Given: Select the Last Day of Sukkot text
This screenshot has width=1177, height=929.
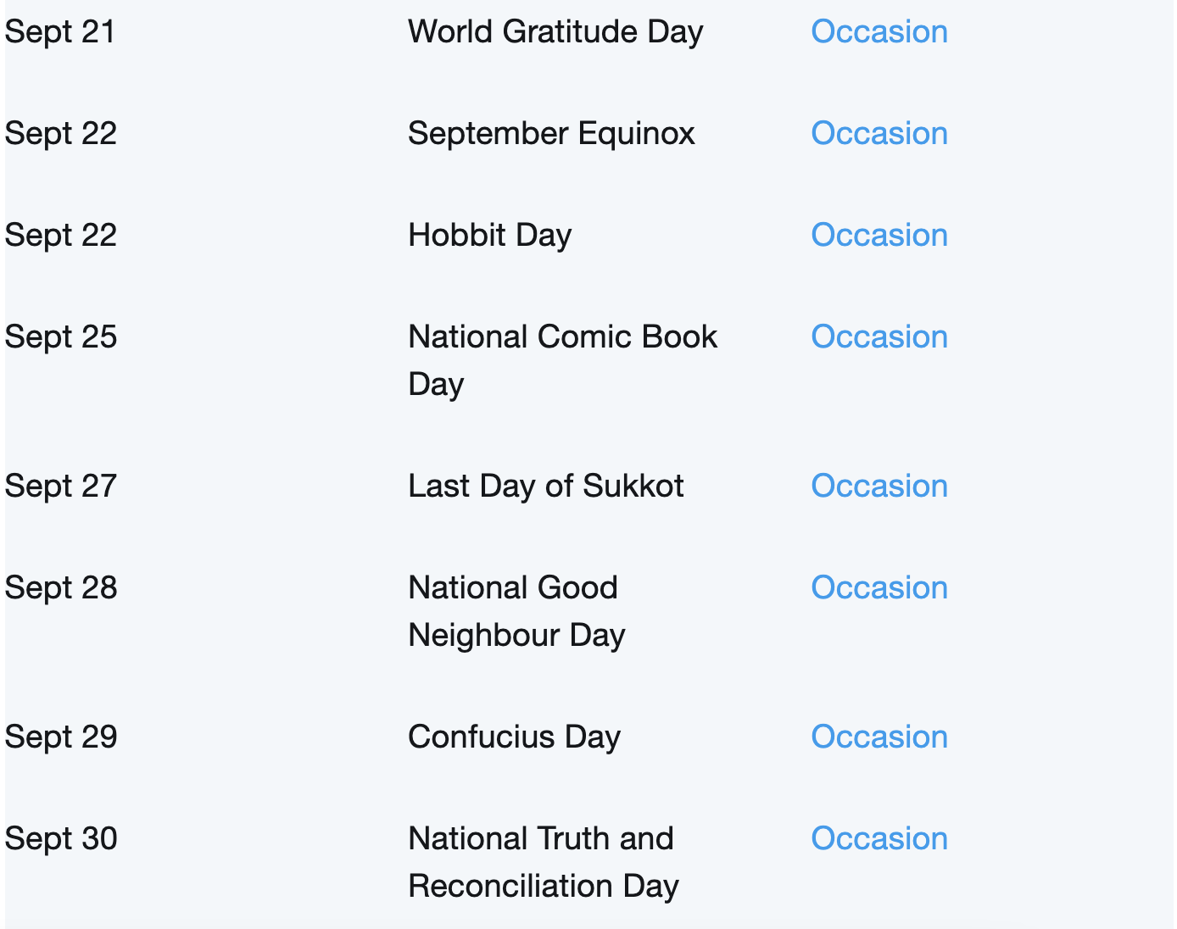Looking at the screenshot, I should point(546,487).
